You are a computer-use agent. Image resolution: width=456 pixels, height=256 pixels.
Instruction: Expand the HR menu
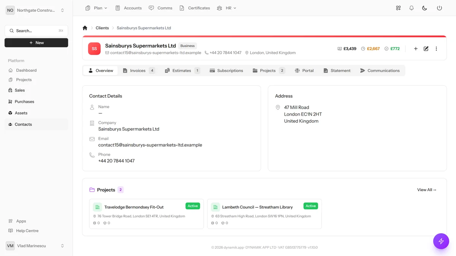point(226,8)
